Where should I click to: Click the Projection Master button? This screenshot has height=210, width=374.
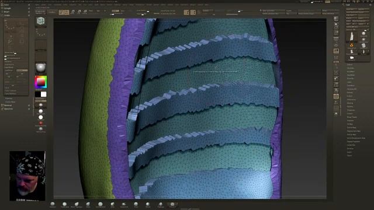[40, 12]
